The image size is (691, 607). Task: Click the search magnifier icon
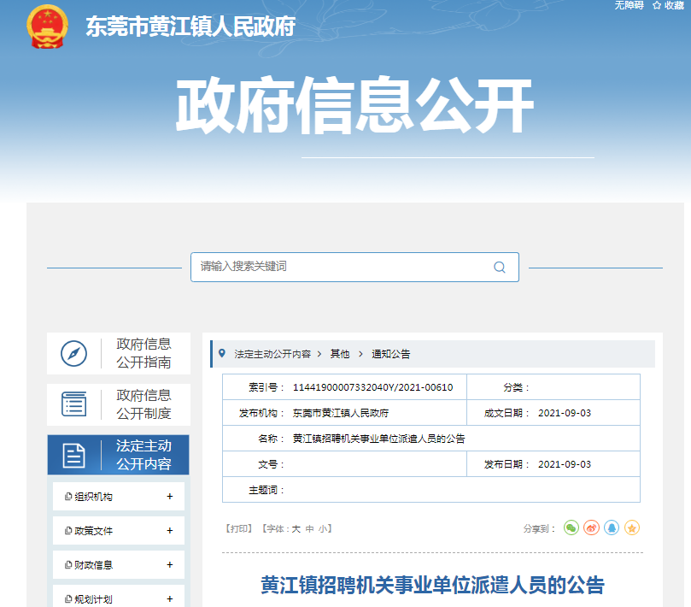click(x=500, y=267)
